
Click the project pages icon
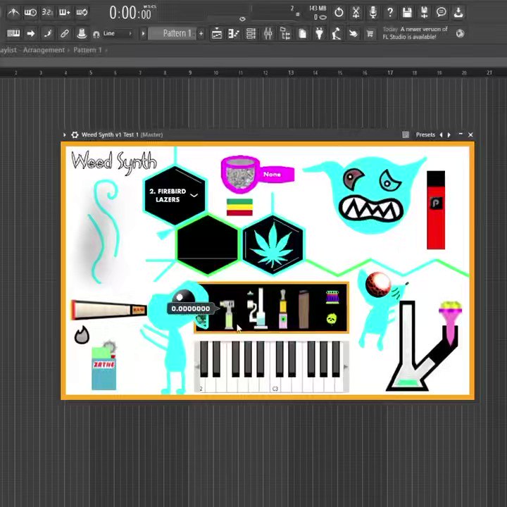pos(302,33)
